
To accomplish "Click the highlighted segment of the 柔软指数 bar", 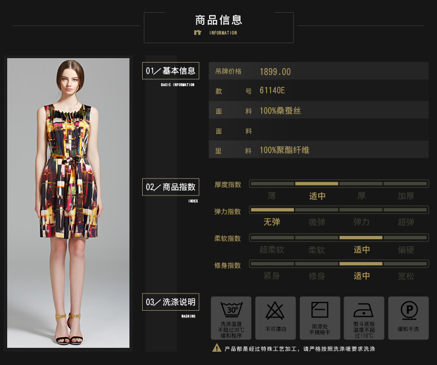I will pos(361,237).
